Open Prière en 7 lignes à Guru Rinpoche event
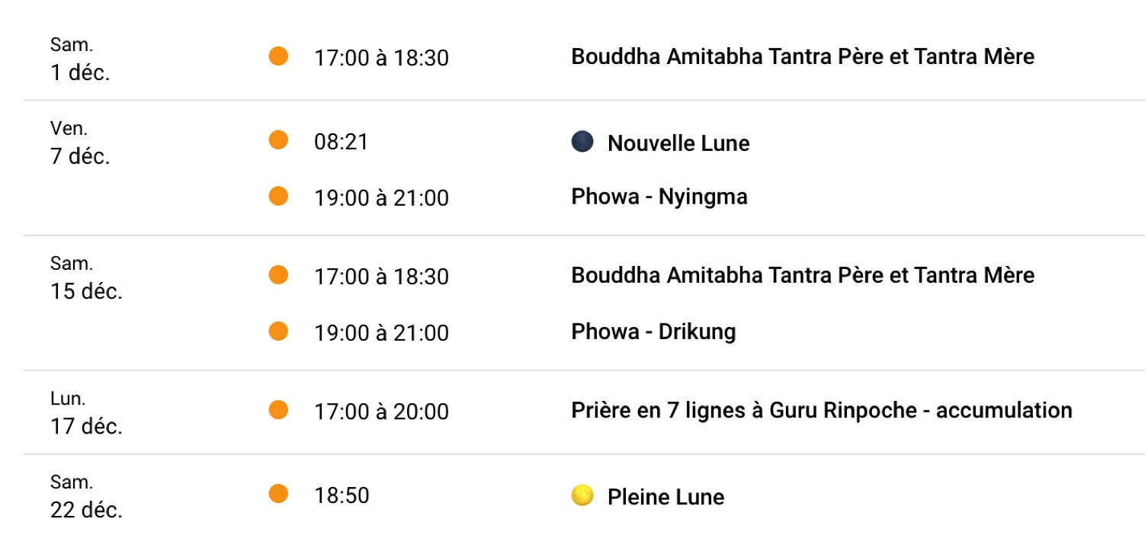Screen dimensions: 1145x535 pos(821,411)
